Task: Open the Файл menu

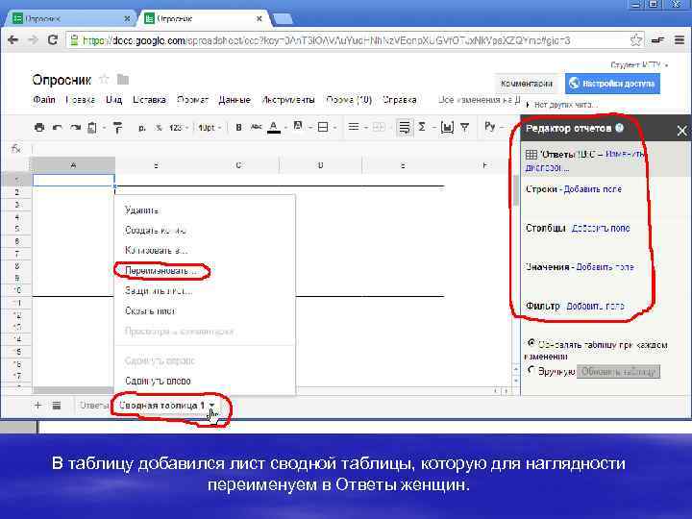Action: 44,100
